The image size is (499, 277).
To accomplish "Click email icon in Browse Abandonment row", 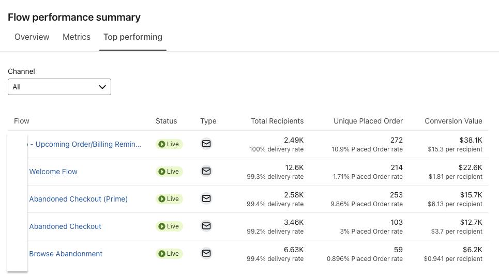I will pos(206,253).
